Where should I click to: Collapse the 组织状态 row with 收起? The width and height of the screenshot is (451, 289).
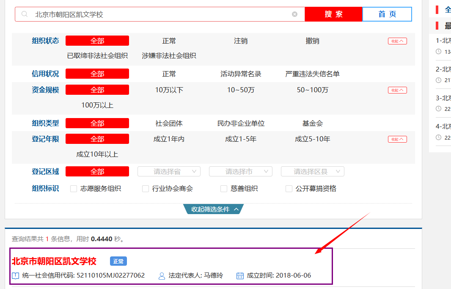tap(397, 41)
